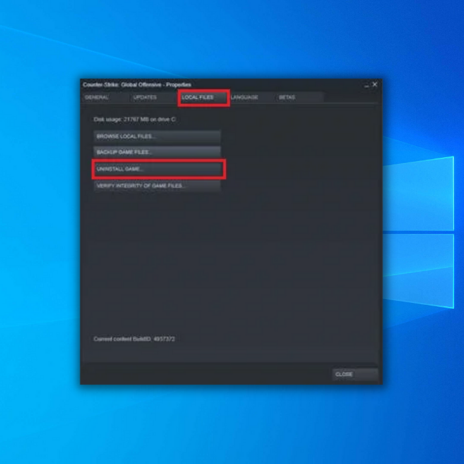Close the Properties window with X
464x464 pixels.
(x=375, y=85)
